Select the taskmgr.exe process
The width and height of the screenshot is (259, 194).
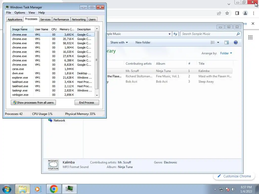click(x=53, y=90)
